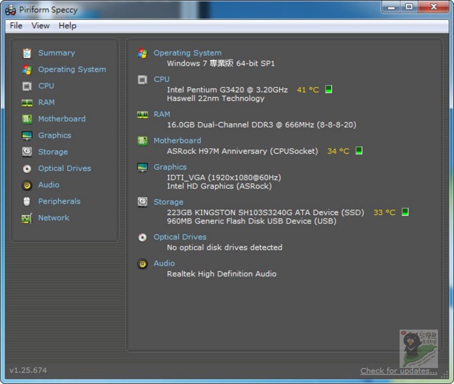Click the Windows flag icon in summary panel
454x384 pixels.
point(142,53)
